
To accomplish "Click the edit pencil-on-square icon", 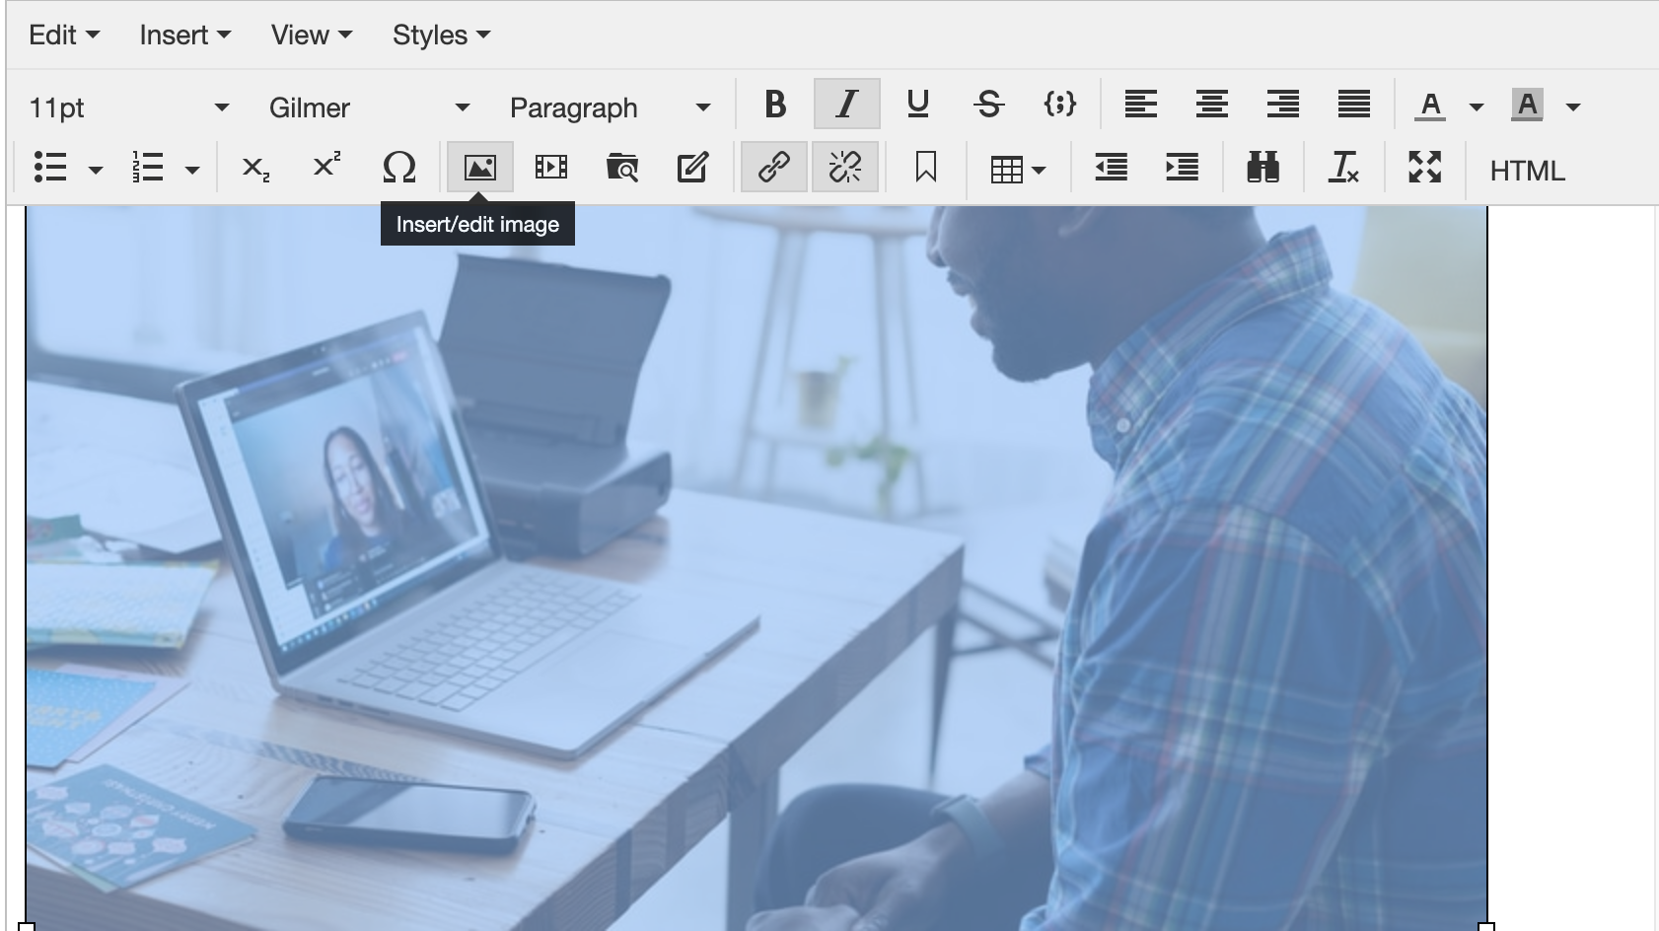I will click(692, 168).
